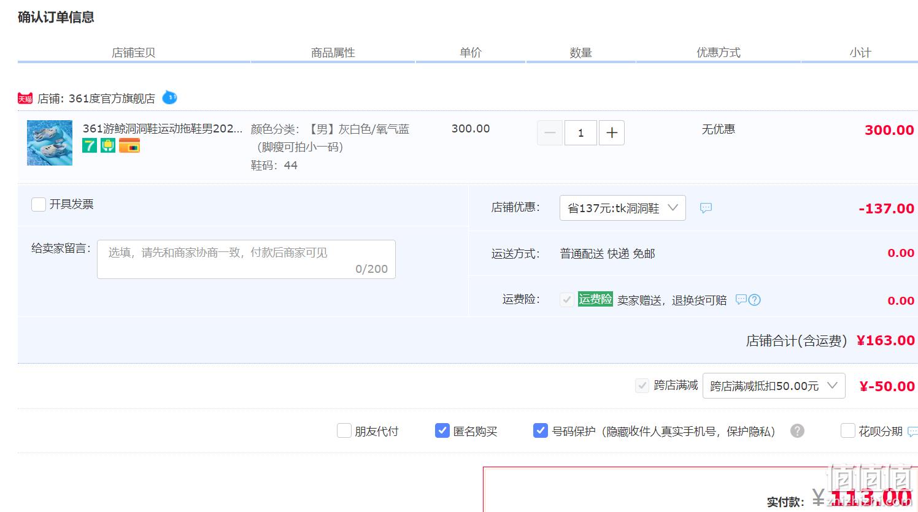Click the gray help icon after 号码保护
Screen dimensions: 918x512
(x=797, y=431)
